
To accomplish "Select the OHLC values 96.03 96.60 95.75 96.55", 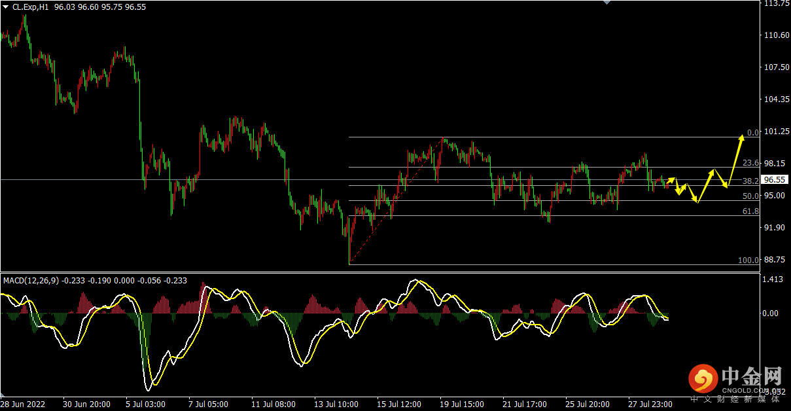I will coord(100,7).
